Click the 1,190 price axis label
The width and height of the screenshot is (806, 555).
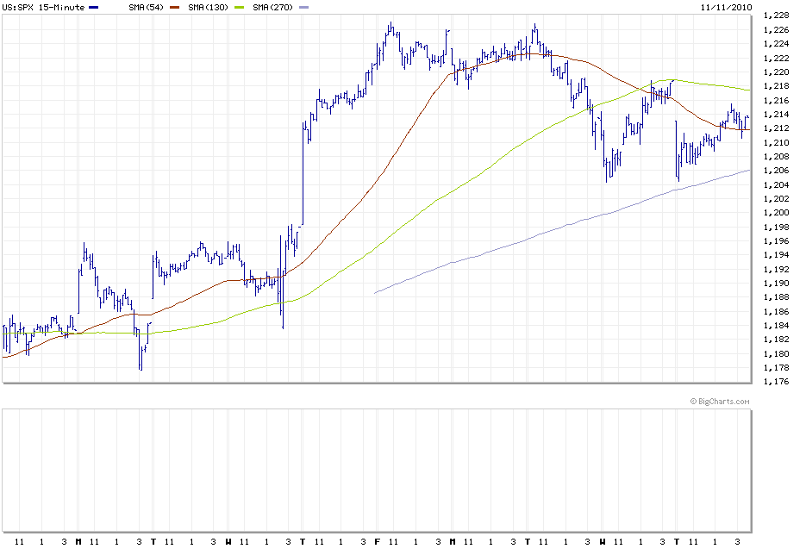[776, 284]
